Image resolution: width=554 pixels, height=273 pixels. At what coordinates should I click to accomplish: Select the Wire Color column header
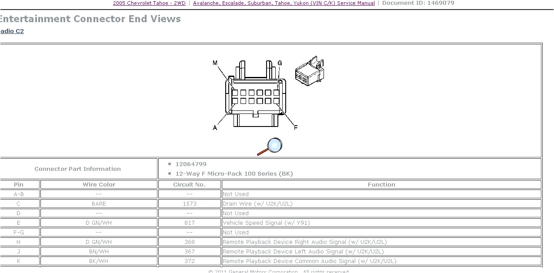(x=99, y=184)
